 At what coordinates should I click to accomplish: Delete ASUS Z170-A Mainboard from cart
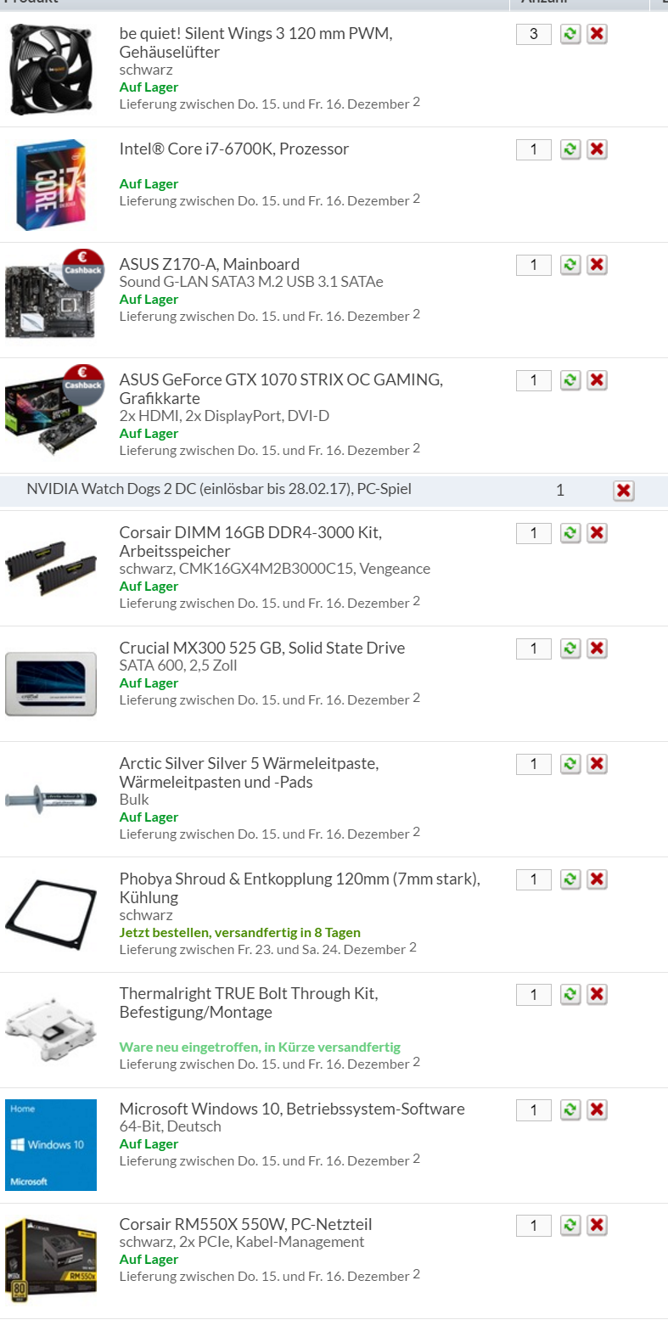[597, 265]
